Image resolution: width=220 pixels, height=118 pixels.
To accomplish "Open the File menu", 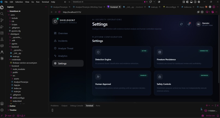I will point(6,2).
